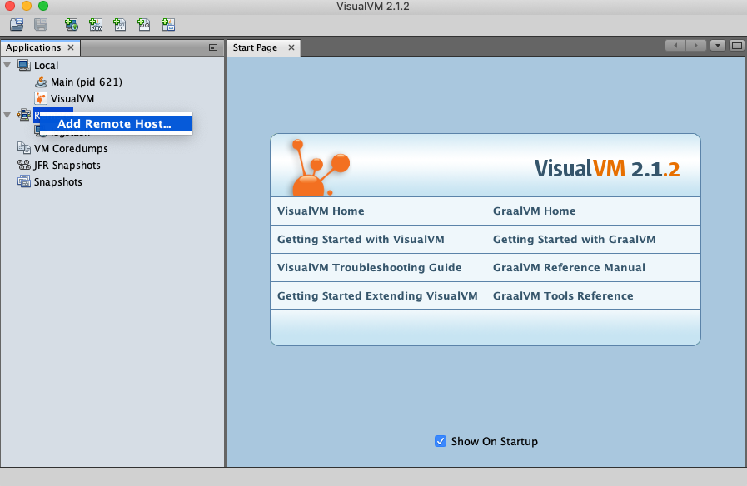Viewport: 747px width, 486px height.
Task: Select Main (pid 621) in tree
Action: (x=87, y=82)
